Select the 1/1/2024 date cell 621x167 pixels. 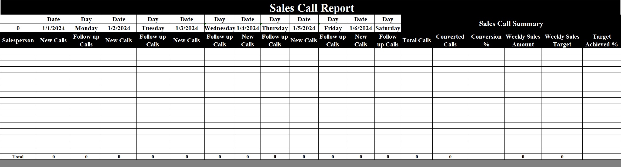(x=54, y=28)
